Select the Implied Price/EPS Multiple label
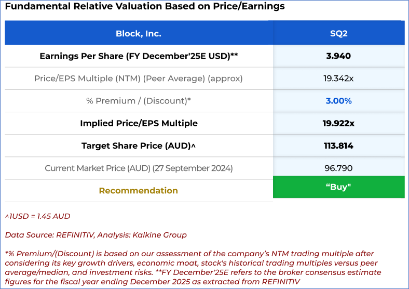The height and width of the screenshot is (289, 409). (139, 123)
